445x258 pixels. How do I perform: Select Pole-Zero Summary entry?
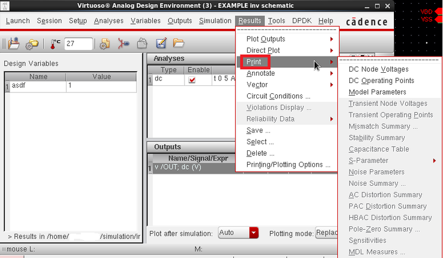[384, 229]
